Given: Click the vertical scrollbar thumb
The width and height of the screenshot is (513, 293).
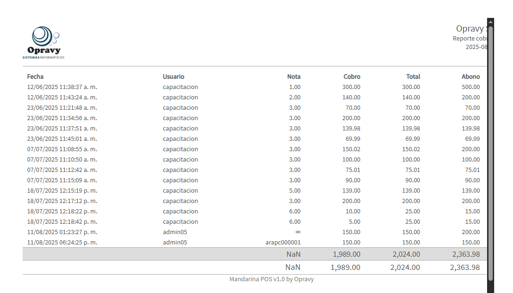Looking at the screenshot, I should pos(490,153).
